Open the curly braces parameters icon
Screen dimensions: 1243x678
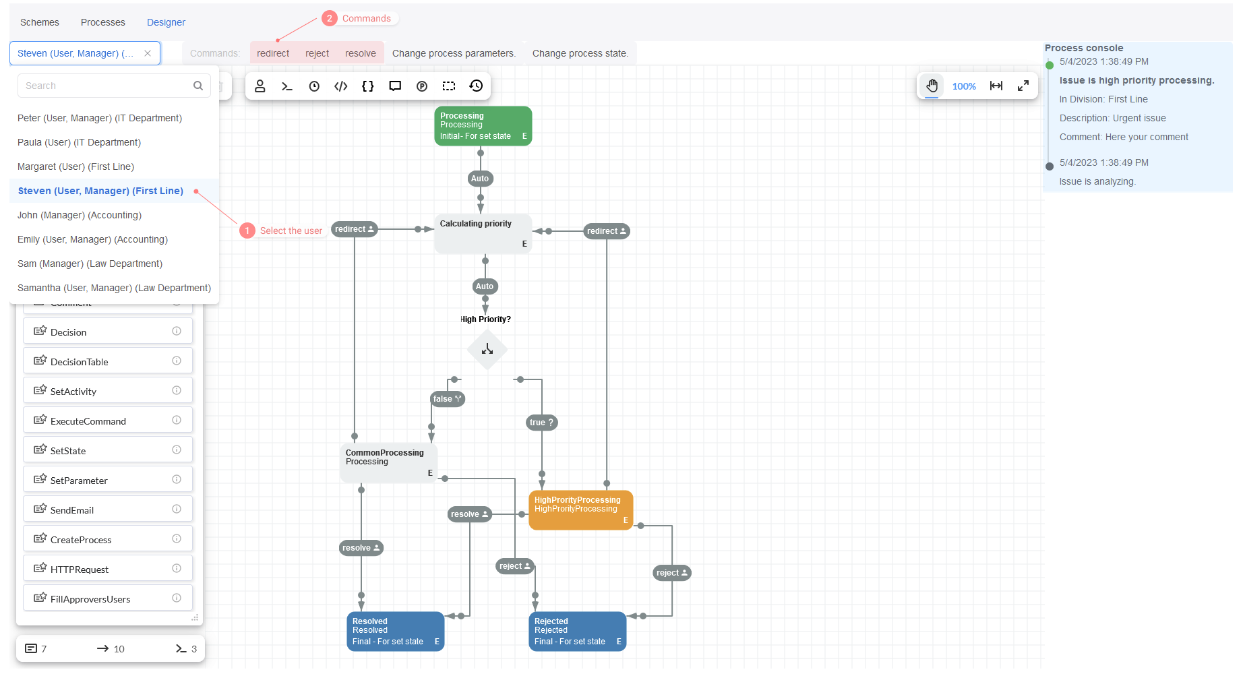[368, 86]
